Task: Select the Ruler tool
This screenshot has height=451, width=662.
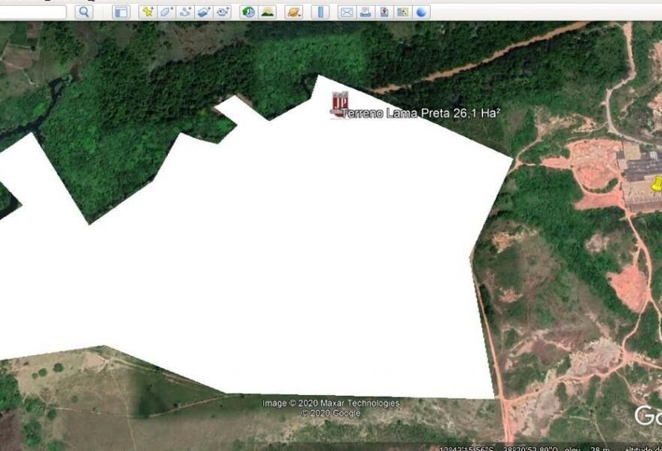Action: 320,12
